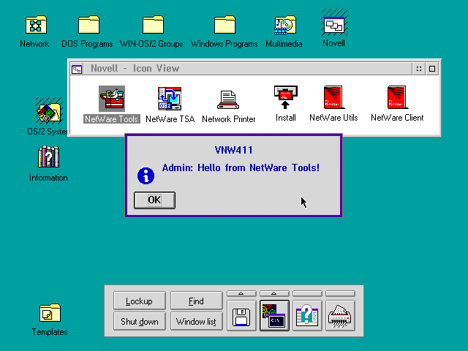Select the Network folder on desktop
The height and width of the screenshot is (351, 468).
(x=36, y=24)
